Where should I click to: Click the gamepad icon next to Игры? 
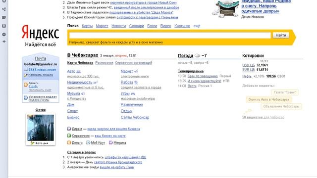(x=133, y=93)
